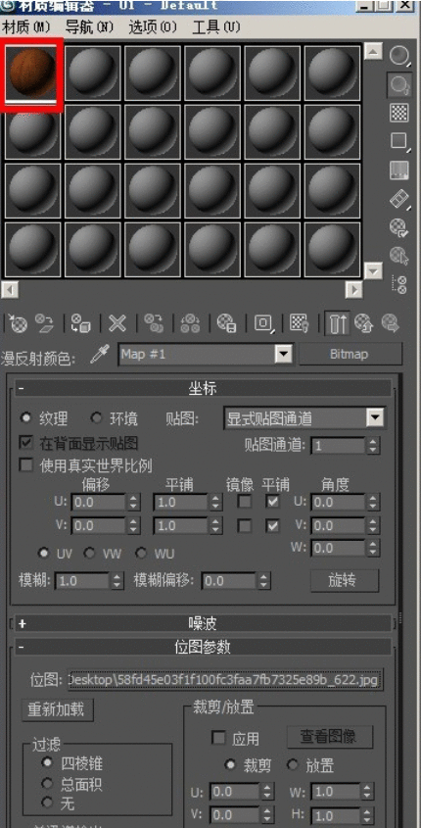Click the Make Preview film icon
Viewport: 421px width, 828px height.
(401, 199)
